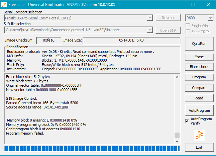Start the AutoProgram button

point(199,110)
